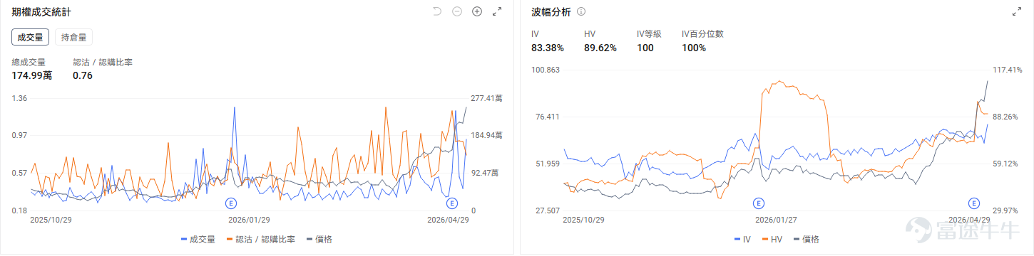This screenshot has width=1034, height=256.
Task: Open the info icon beside 波幅分析
Action: [x=581, y=12]
